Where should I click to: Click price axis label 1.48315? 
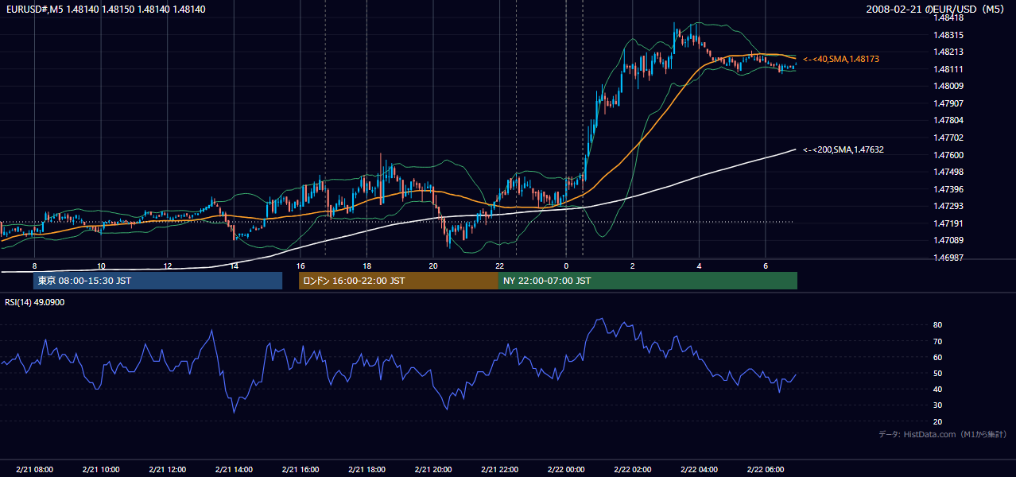coord(949,35)
